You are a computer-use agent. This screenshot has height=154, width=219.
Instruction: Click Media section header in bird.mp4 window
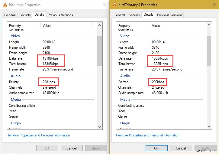(16, 100)
